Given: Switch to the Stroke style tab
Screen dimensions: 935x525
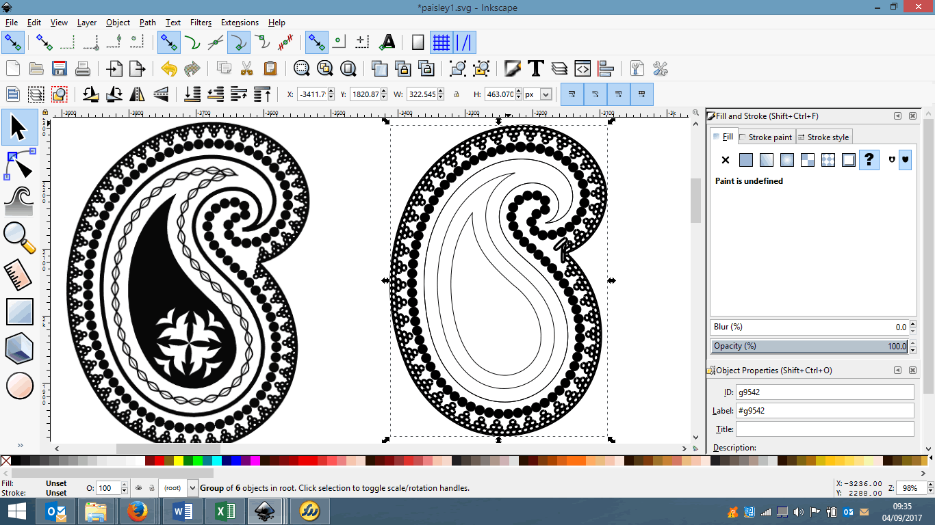Looking at the screenshot, I should (x=824, y=137).
